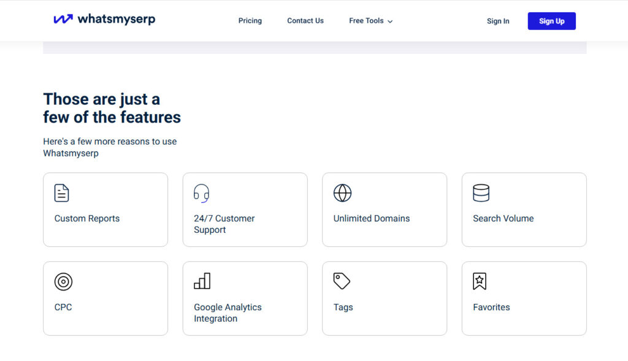Click the Sign Up button

tap(551, 20)
